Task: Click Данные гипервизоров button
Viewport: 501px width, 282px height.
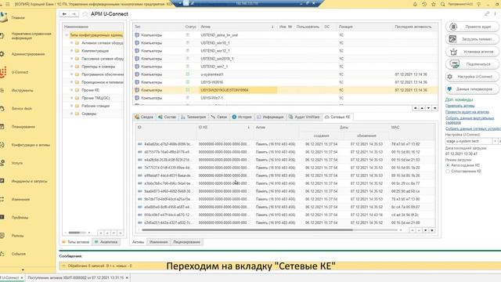Action: 472,89
